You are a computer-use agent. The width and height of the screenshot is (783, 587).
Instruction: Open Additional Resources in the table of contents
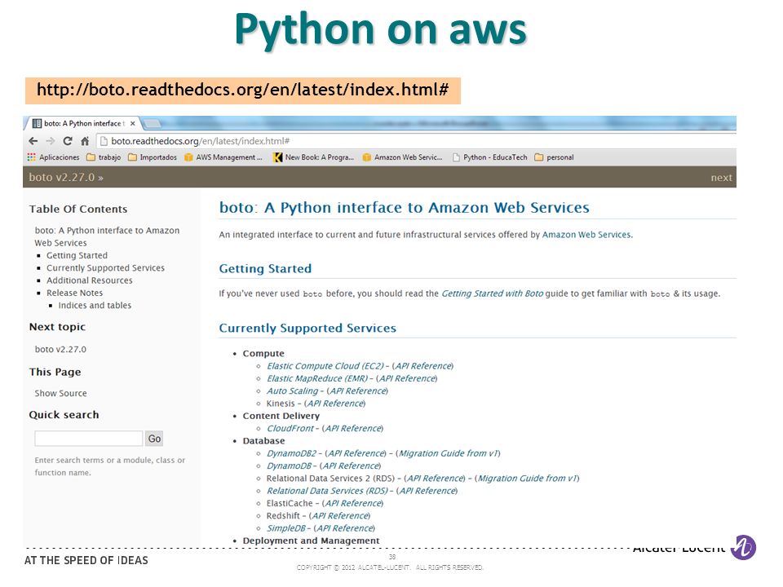click(x=90, y=280)
